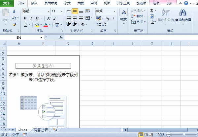Apply comma style

114,18
